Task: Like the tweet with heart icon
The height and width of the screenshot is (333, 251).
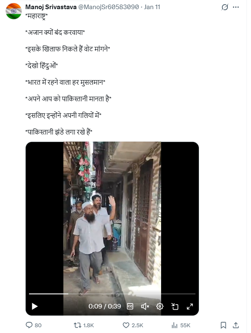Action: (x=126, y=325)
